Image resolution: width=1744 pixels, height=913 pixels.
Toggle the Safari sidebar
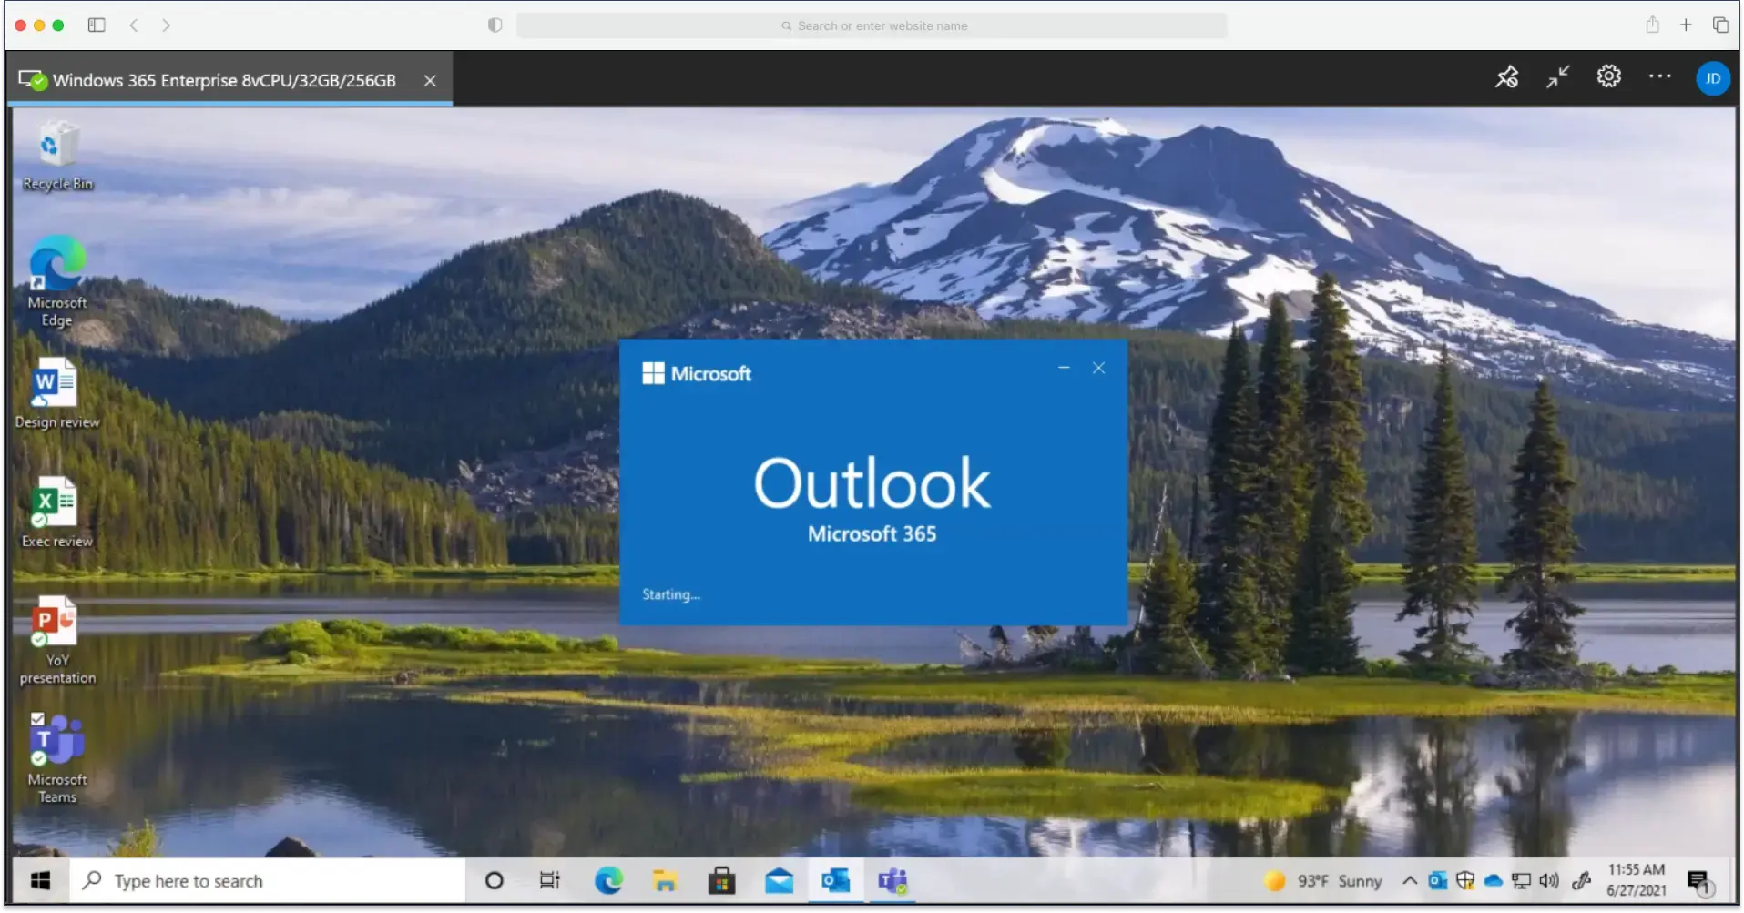[97, 25]
